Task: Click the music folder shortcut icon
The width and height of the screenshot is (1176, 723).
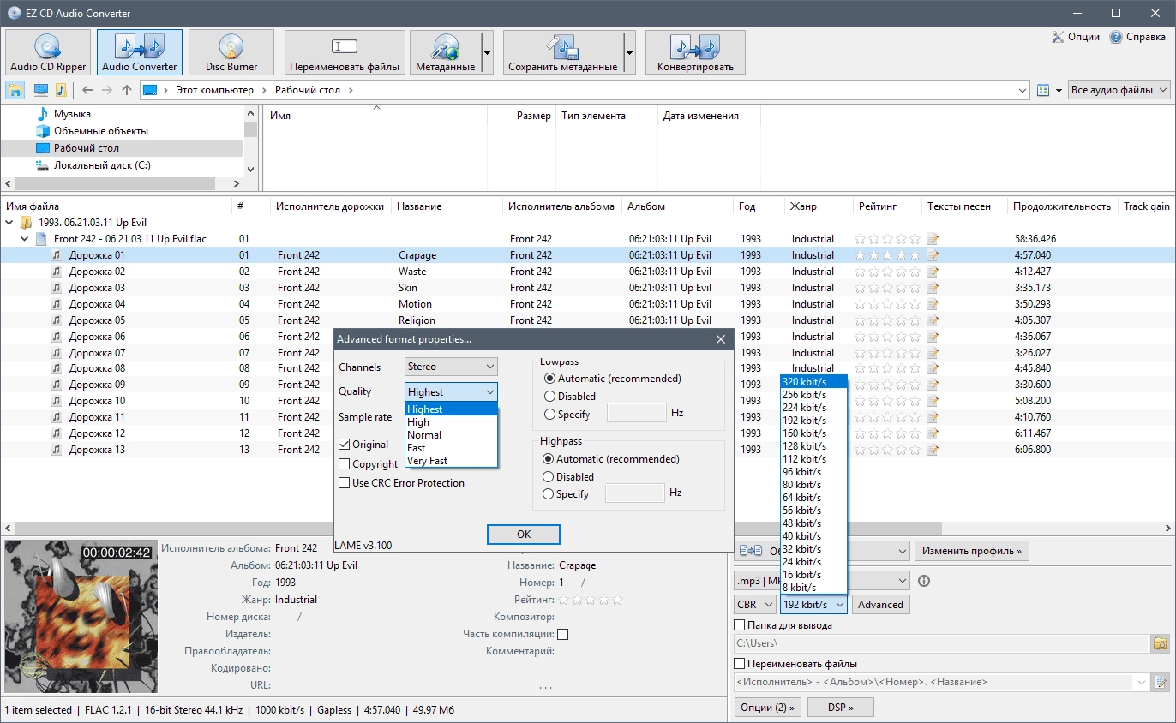Action: pos(61,90)
